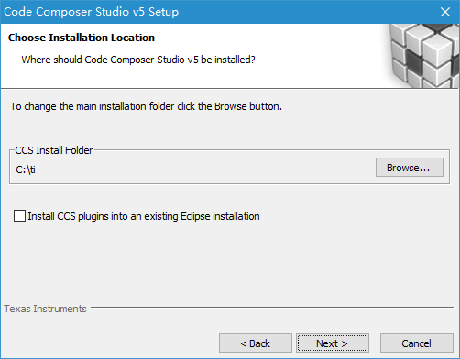This screenshot has width=460, height=359.
Task: Click the Browse button instruction sentence
Action: (x=146, y=106)
